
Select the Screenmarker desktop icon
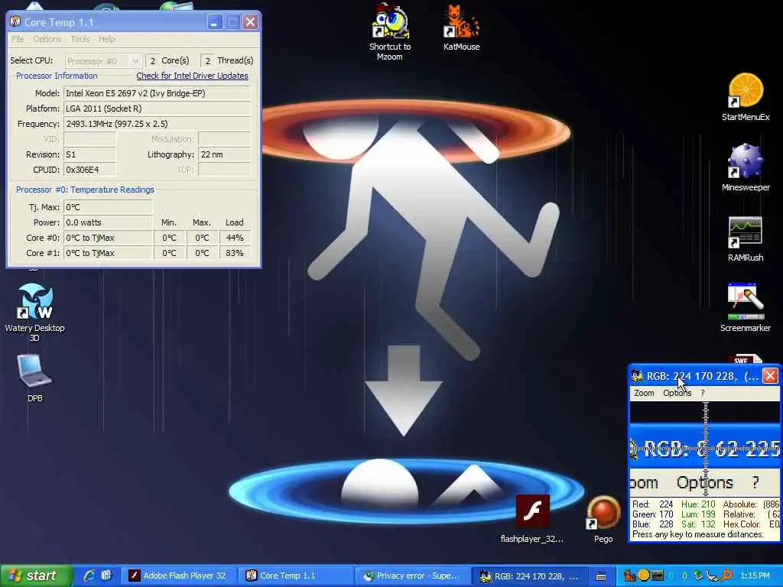click(x=745, y=308)
